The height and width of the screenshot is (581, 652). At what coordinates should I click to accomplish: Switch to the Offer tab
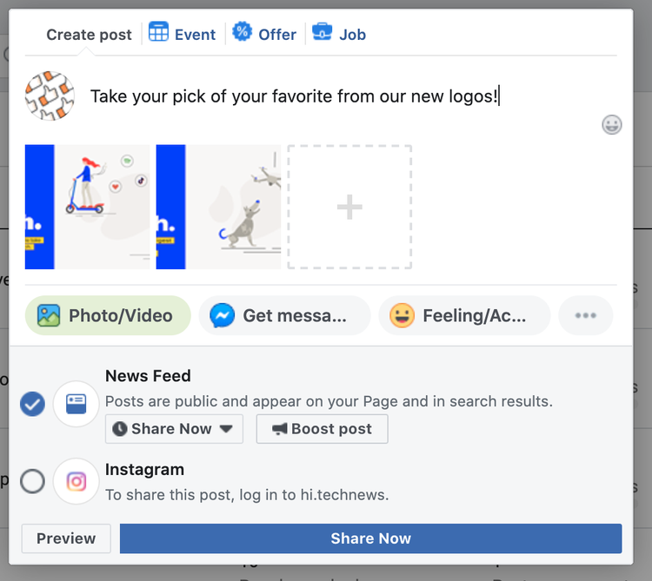[x=264, y=33]
